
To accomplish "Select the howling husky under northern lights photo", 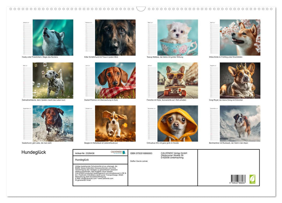I will tap(53, 37).
